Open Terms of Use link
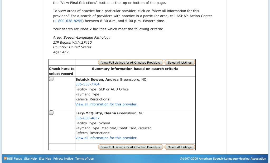 [x=84, y=159]
